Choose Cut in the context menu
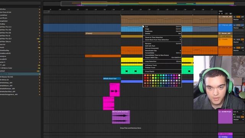The height and width of the screenshot is (138, 245). click(162, 26)
